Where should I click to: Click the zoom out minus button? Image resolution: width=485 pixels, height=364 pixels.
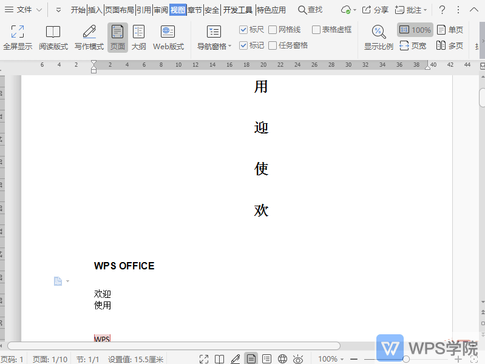tap(354, 359)
